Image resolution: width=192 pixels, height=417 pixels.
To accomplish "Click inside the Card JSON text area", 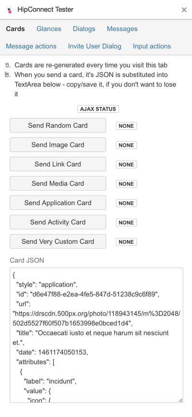I will (96, 335).
